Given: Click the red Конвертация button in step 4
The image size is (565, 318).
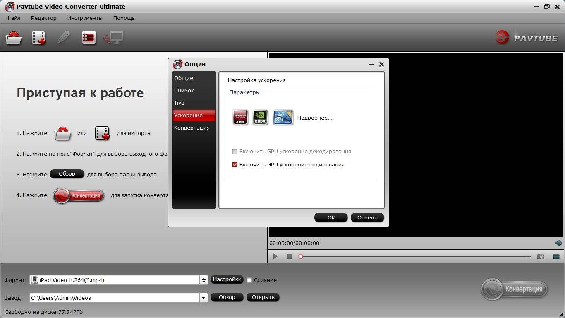Looking at the screenshot, I should 79,195.
